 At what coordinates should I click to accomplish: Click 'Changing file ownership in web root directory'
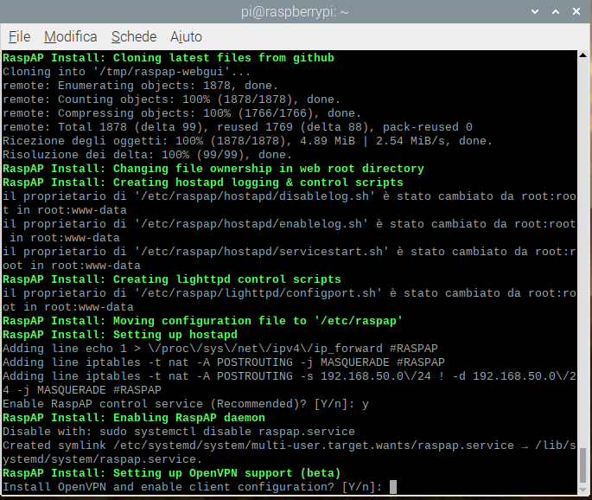(213, 169)
